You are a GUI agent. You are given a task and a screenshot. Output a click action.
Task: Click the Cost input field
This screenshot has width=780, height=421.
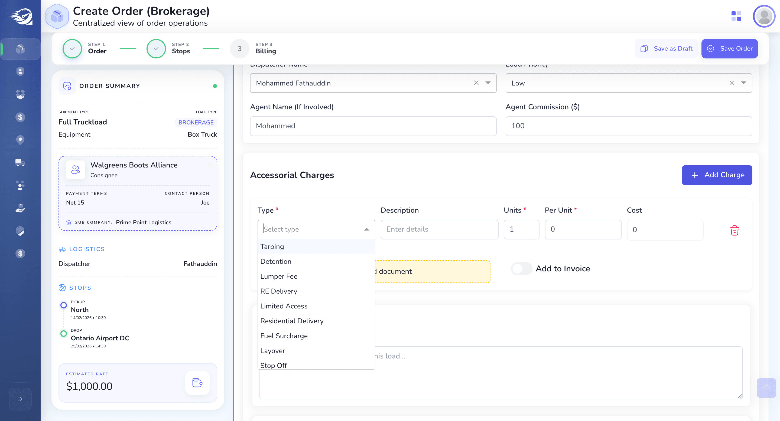665,230
